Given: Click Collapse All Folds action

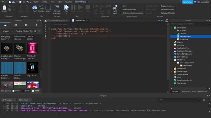Looking at the screenshot, I should pyautogui.click(x=168, y=13).
